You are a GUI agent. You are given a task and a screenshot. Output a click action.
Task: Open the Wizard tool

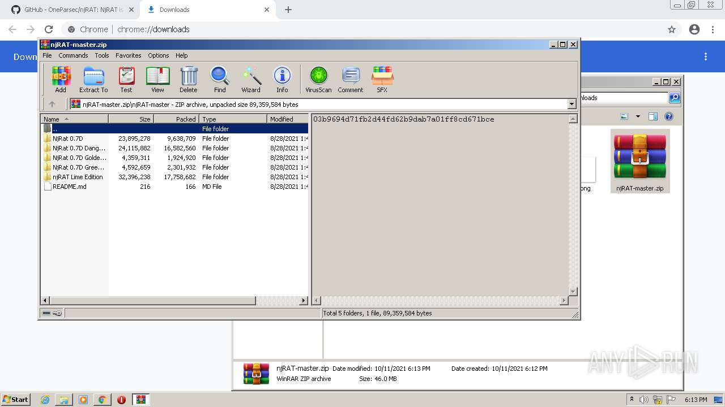[251, 79]
